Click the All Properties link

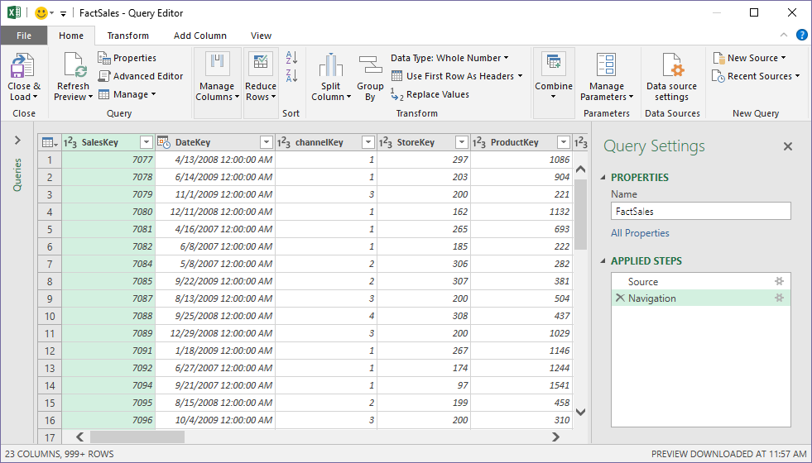(x=640, y=233)
